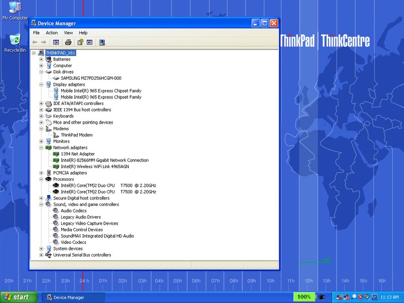Select Intel(R) Wireless WiFi Link 4965AGN
404x303 pixels.
tap(95, 167)
